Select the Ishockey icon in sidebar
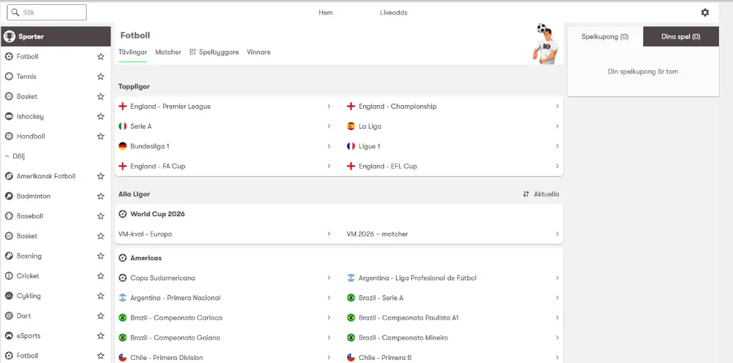This screenshot has height=363, width=733. pos(9,116)
